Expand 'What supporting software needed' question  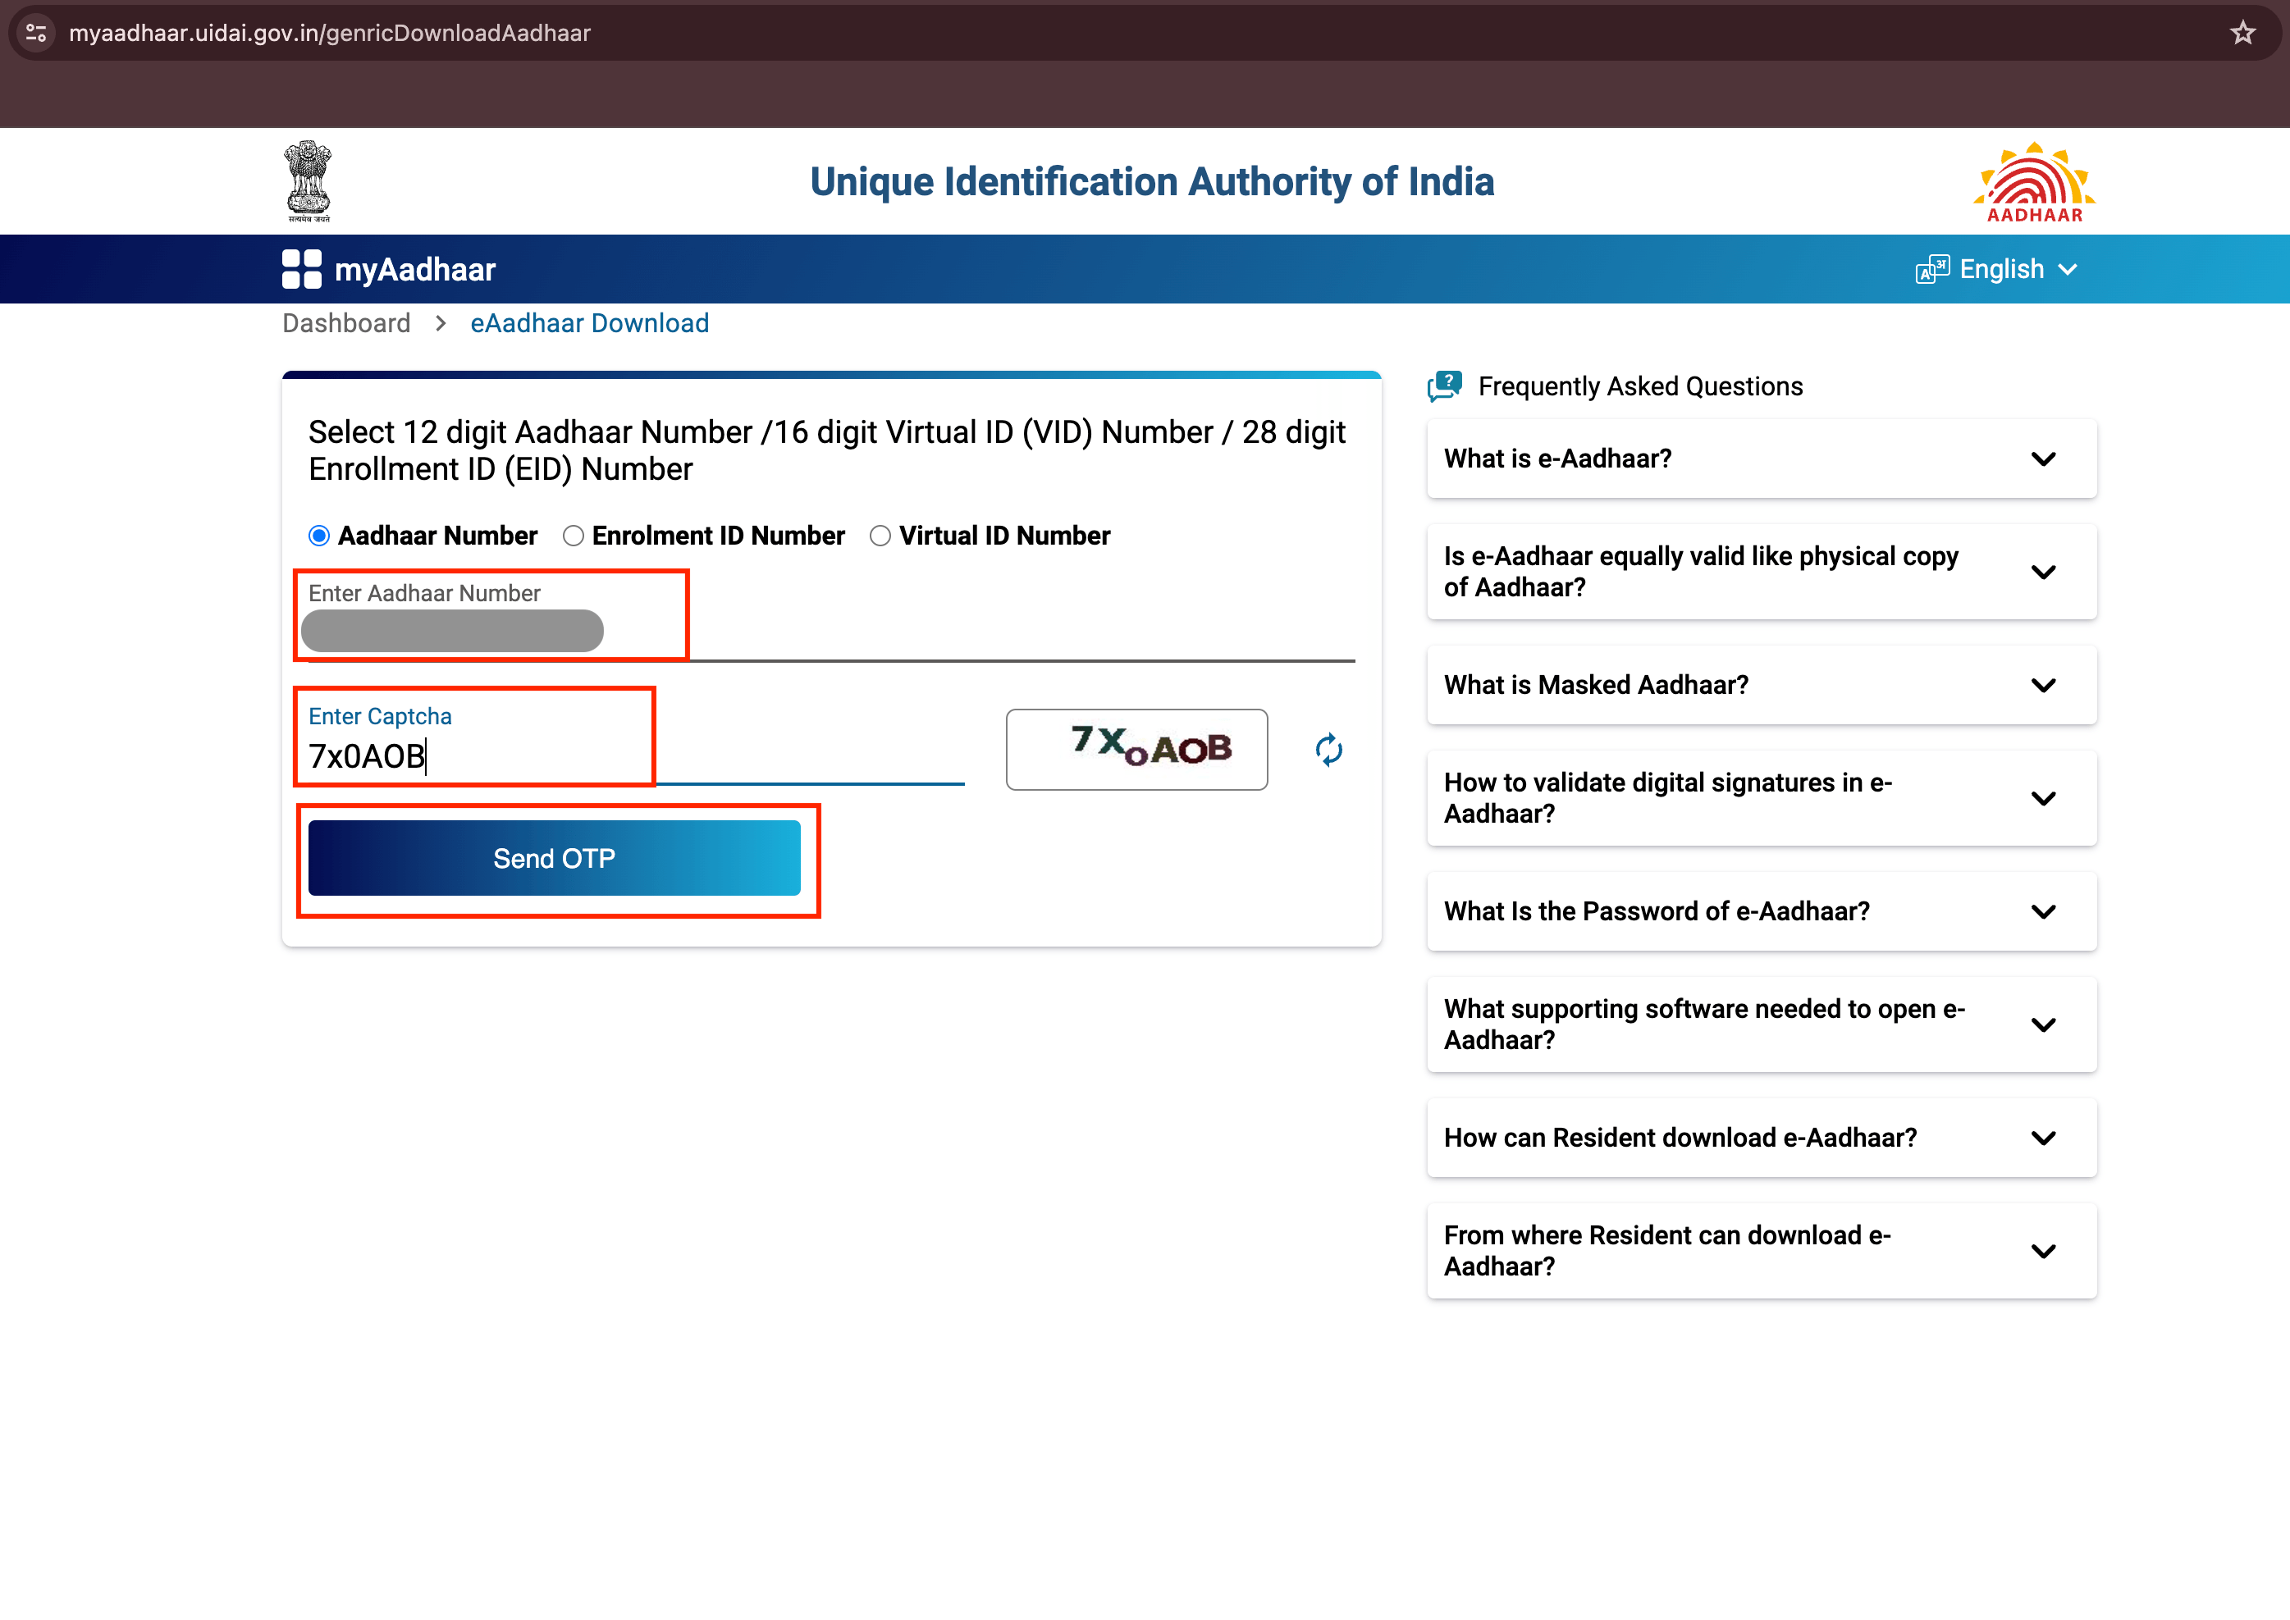[1761, 1024]
